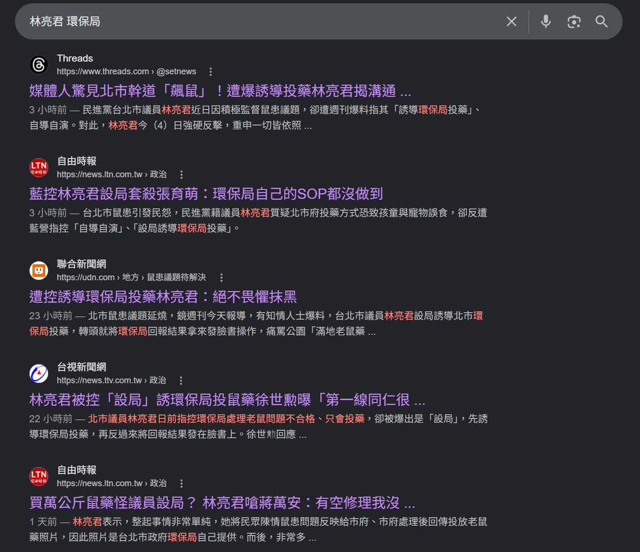Image resolution: width=640 pixels, height=552 pixels.
Task: Clear the search box with the X icon
Action: [x=511, y=21]
